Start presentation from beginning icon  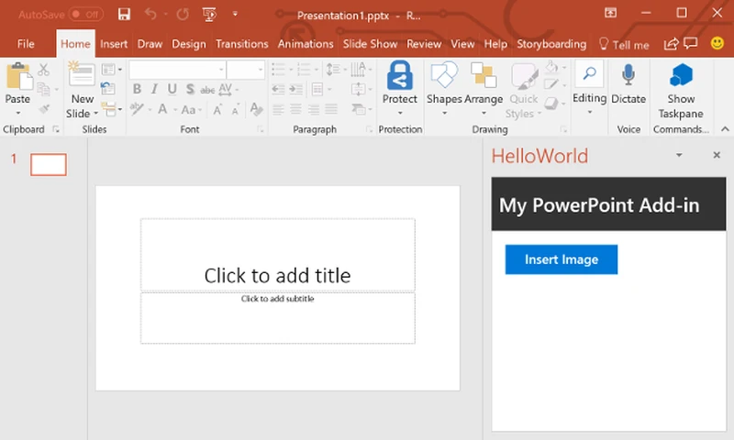click(x=209, y=15)
